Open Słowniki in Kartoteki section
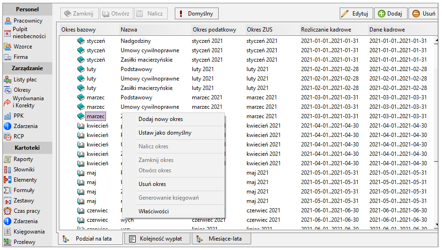The height and width of the screenshot is (250, 442). pyautogui.click(x=19, y=169)
